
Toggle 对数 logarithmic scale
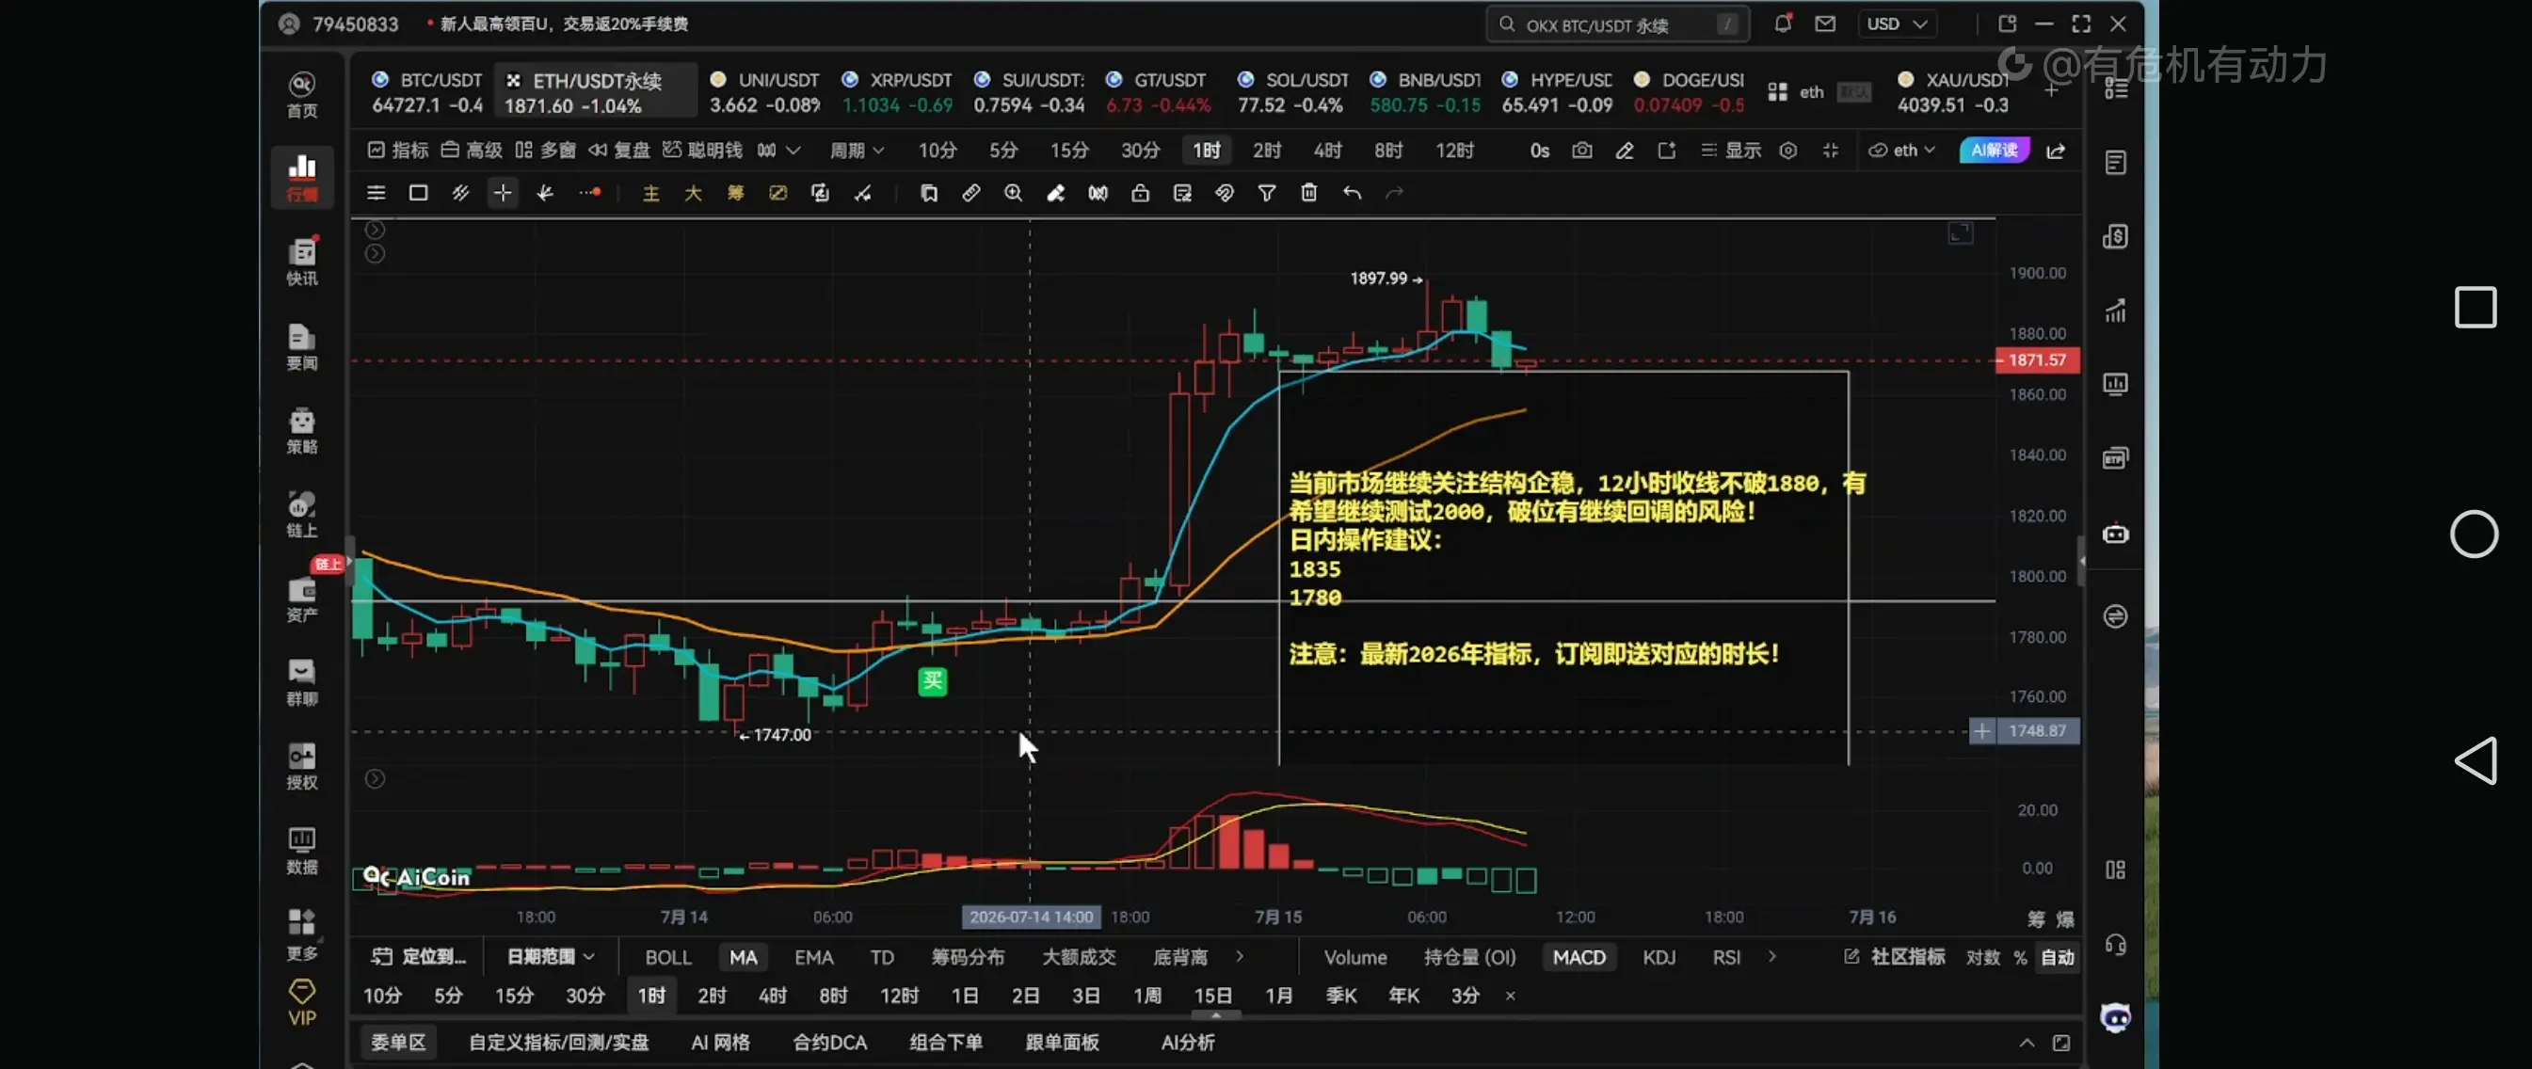pos(1982,957)
